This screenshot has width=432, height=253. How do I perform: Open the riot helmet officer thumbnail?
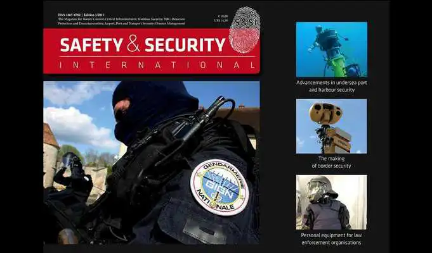point(331,202)
